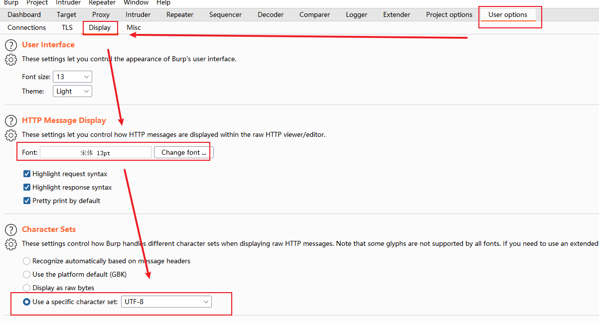Click the Change font button
Viewport: 599px width, 323px height.
[x=184, y=152]
